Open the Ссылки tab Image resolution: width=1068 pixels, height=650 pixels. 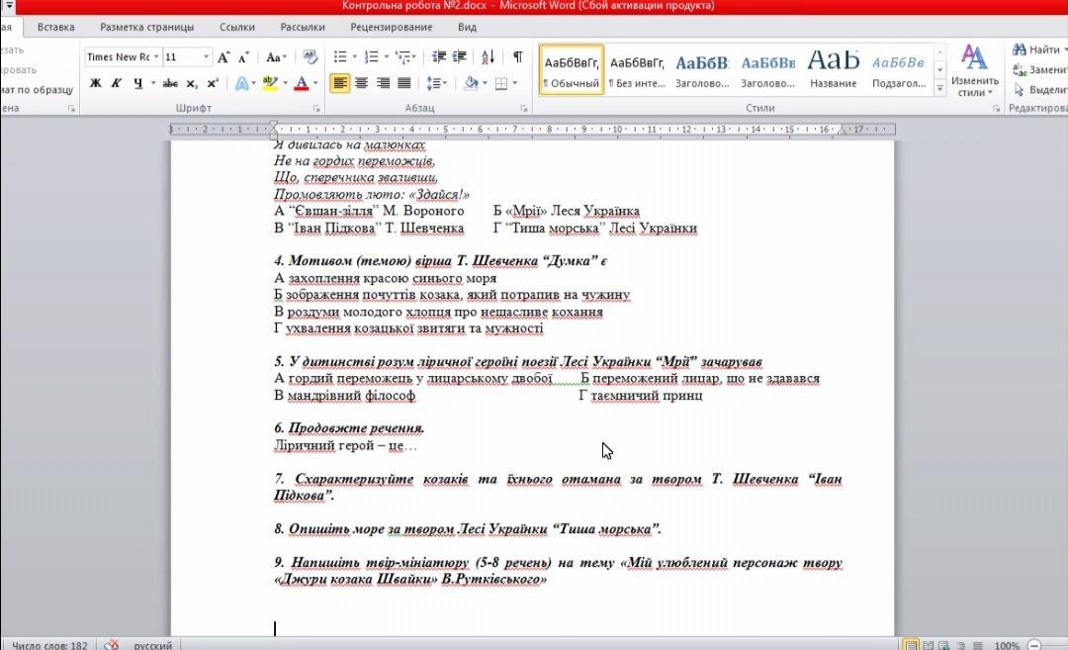[x=237, y=28]
